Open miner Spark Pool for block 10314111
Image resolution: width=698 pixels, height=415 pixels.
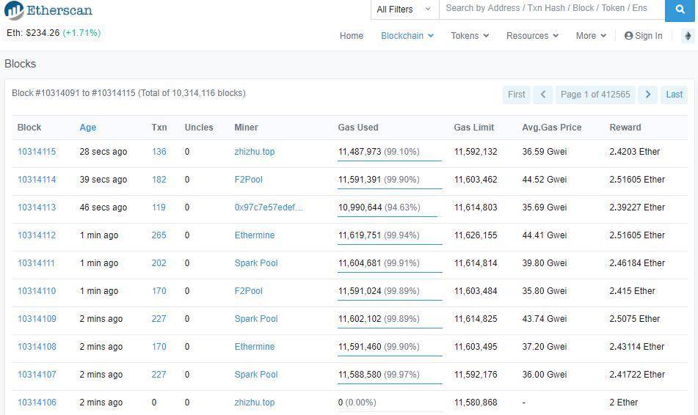tap(256, 263)
